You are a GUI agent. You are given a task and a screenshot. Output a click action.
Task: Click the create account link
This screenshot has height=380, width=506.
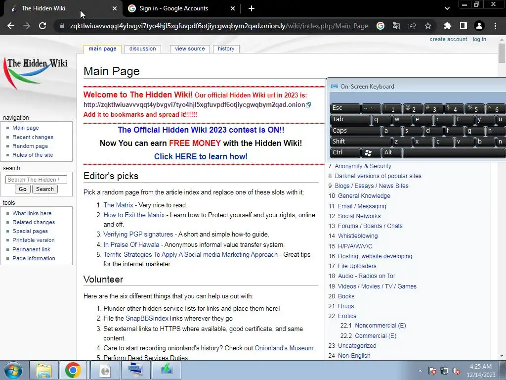click(448, 39)
